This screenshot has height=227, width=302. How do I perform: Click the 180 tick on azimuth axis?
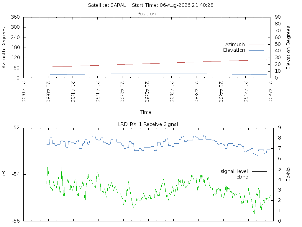tap(15, 48)
